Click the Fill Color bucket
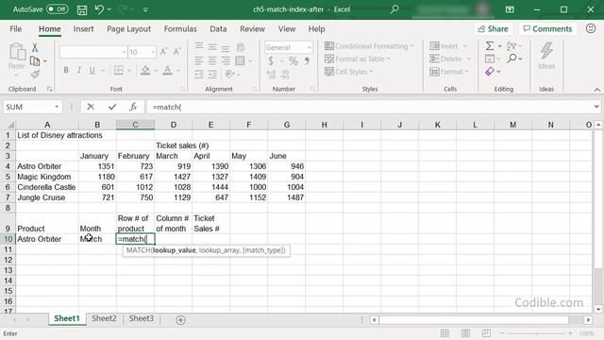This screenshot has height=340, width=604. click(x=145, y=70)
